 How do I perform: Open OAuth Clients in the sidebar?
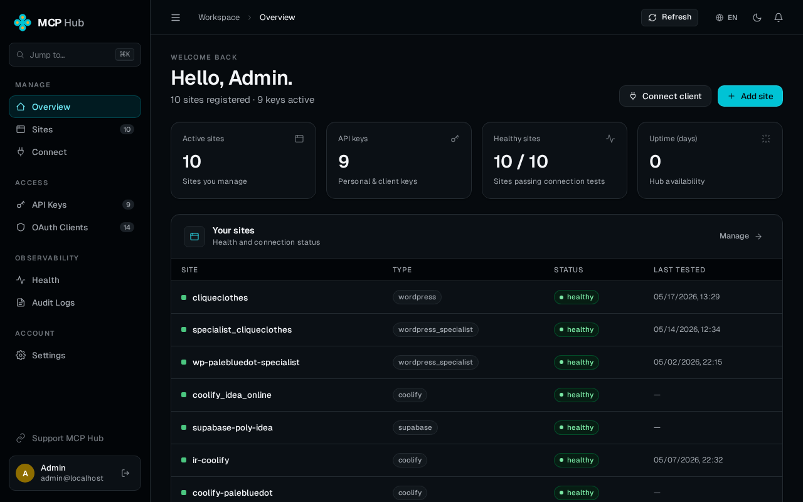click(x=75, y=227)
